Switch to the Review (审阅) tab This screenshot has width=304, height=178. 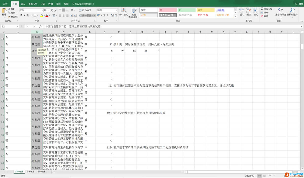(58, 4)
